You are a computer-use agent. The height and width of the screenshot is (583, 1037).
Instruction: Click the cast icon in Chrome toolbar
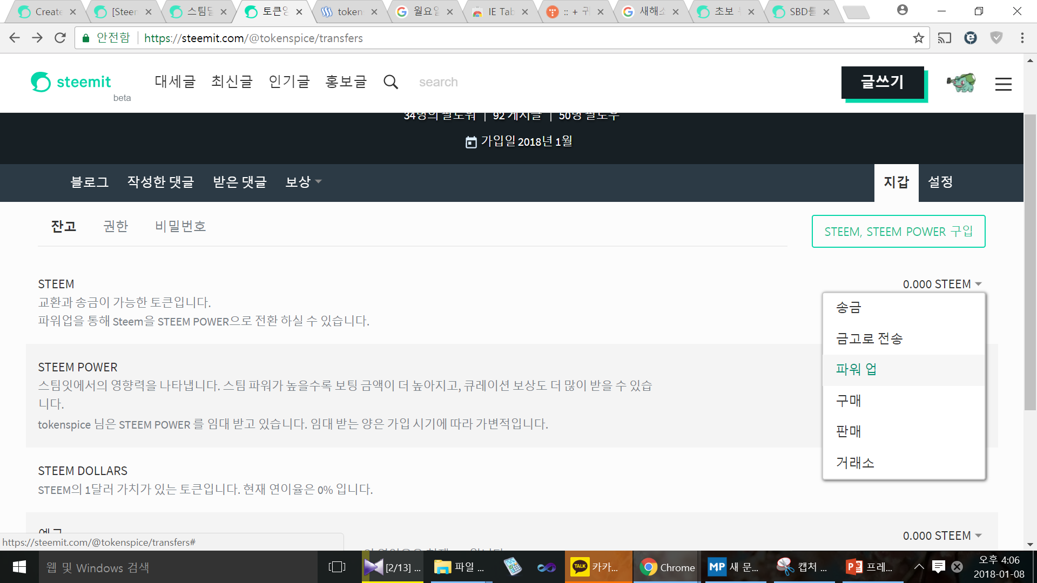(x=944, y=38)
